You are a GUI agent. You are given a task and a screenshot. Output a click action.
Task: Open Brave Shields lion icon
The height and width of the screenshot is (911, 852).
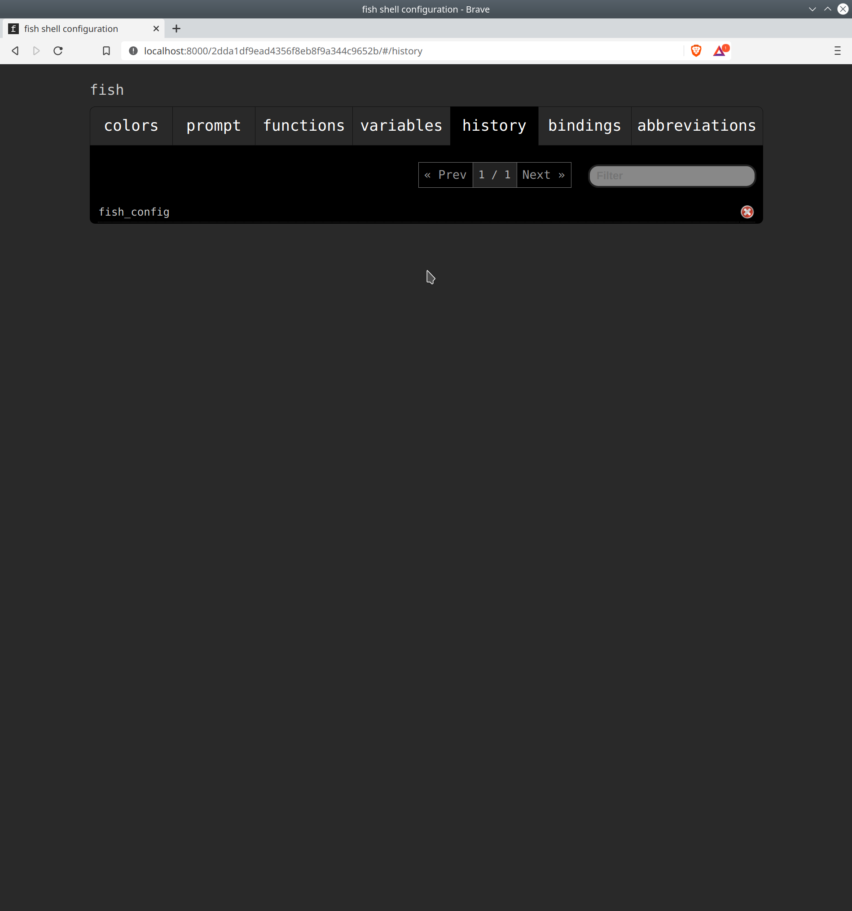click(696, 51)
